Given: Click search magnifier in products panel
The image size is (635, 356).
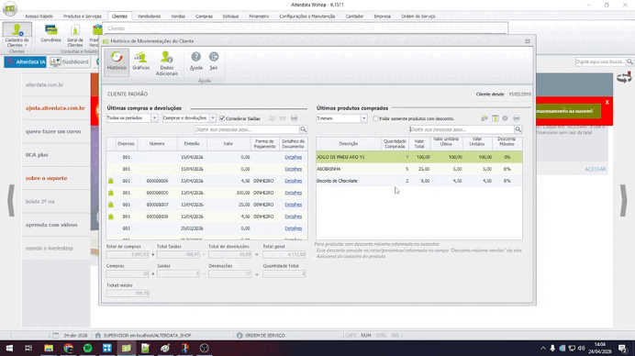Looking at the screenshot, I should pyautogui.click(x=518, y=129).
